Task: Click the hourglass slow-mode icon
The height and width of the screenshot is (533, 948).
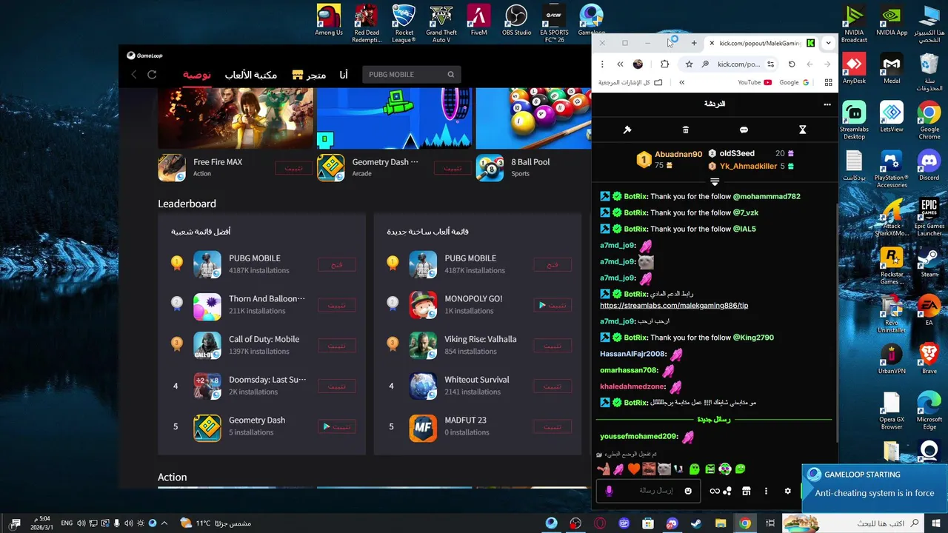Action: 802,130
